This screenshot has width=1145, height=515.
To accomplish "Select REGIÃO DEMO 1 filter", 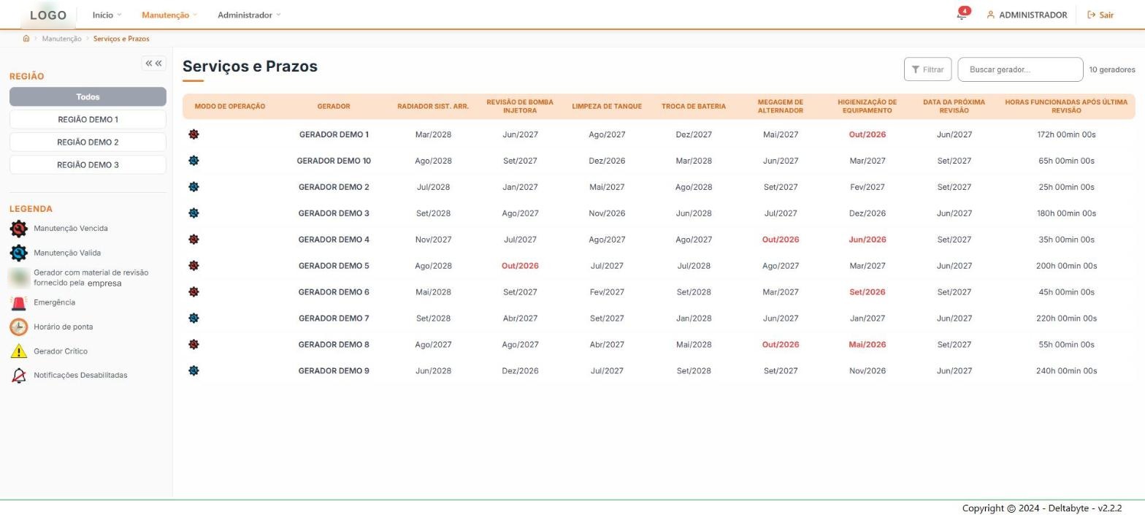I will coord(88,119).
